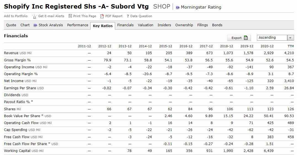Viewport: 297px width, 155px height.
Task: Click the Print This Page icon
Action: 70,16
